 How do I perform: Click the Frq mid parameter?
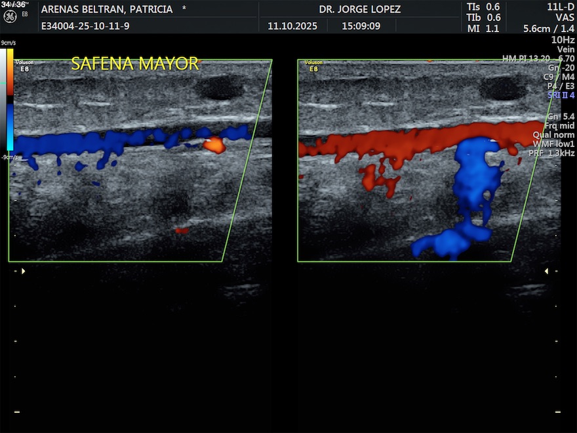pyautogui.click(x=559, y=125)
